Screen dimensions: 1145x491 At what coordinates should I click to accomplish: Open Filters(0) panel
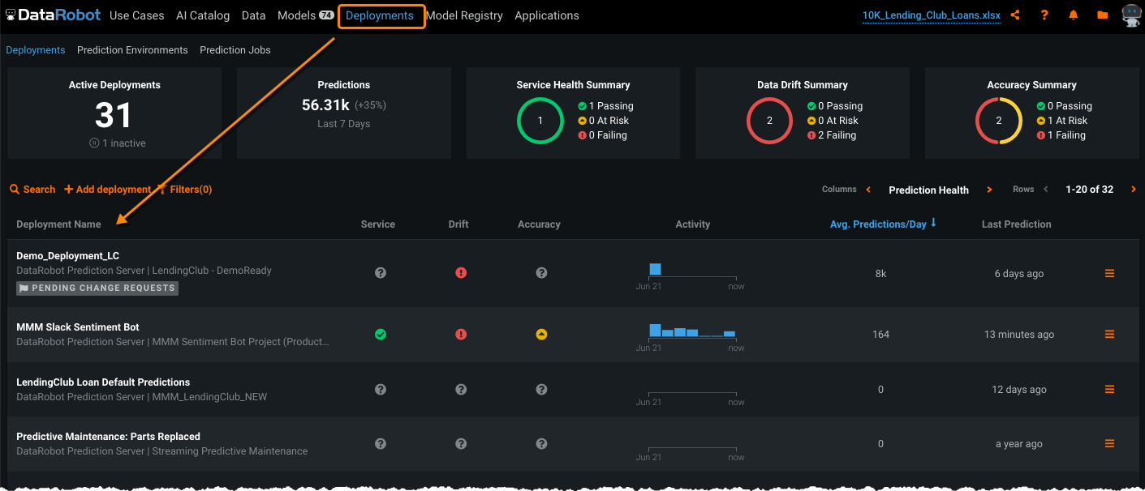(185, 190)
